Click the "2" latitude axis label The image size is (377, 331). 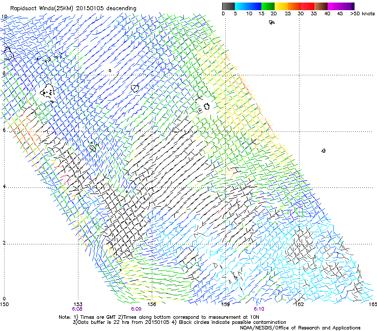click(x=4, y=242)
